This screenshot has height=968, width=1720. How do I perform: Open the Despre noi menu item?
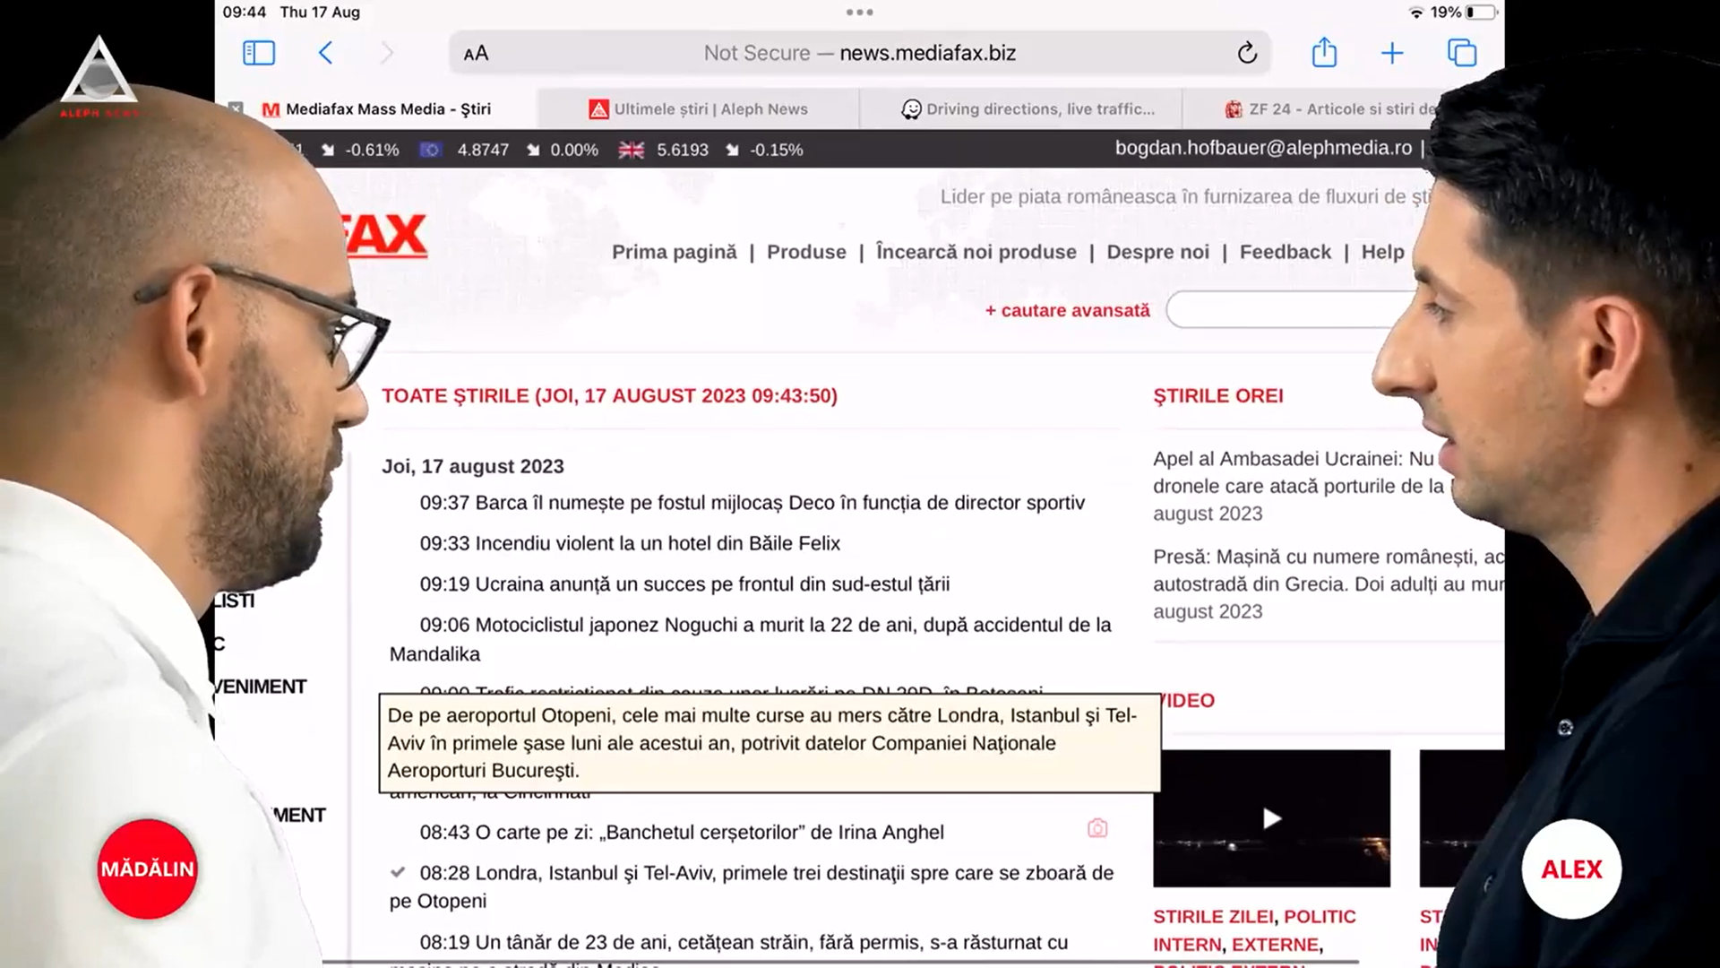pos(1157,252)
